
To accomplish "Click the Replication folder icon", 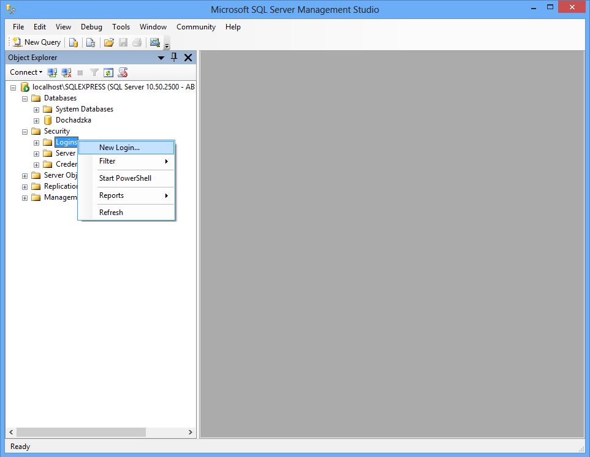I will (x=36, y=187).
